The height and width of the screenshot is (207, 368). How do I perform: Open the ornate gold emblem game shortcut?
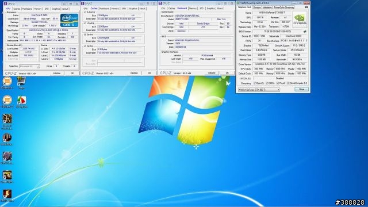pos(7,119)
